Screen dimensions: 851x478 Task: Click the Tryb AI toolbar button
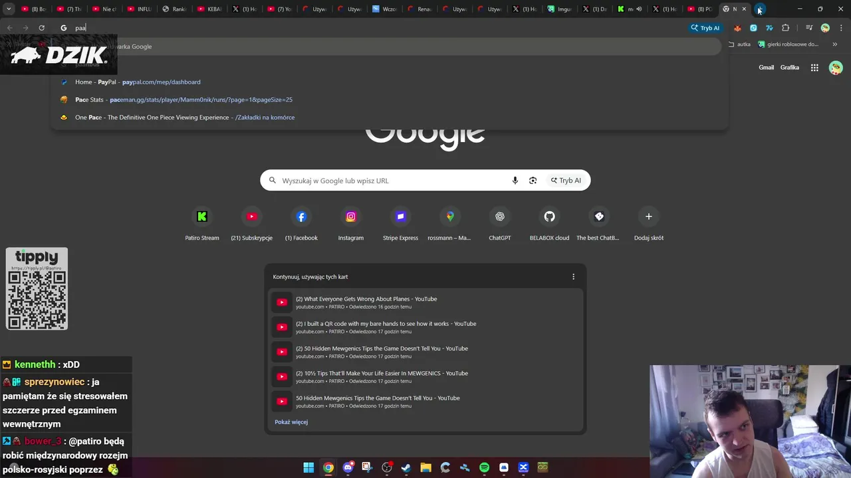tap(705, 28)
